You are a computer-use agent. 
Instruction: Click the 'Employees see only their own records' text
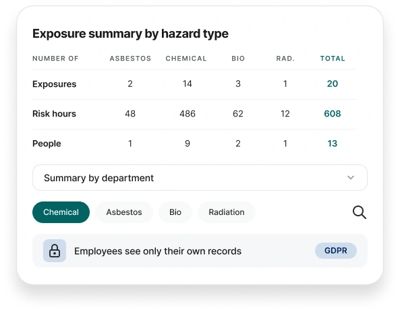click(158, 251)
